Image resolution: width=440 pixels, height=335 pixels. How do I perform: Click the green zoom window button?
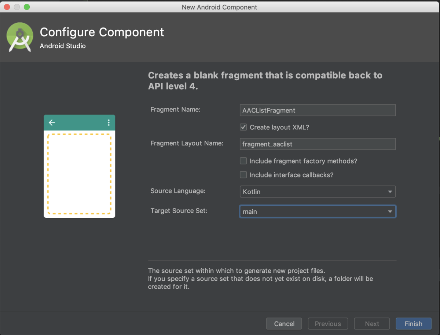[x=27, y=7]
